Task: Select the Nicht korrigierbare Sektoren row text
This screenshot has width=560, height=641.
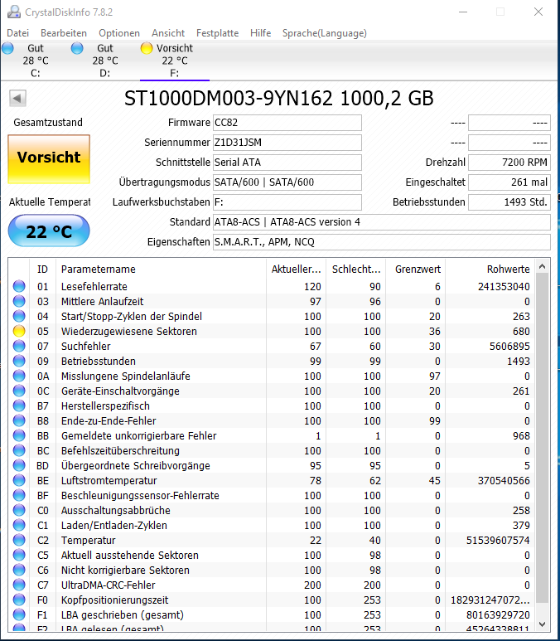Action: coord(125,570)
